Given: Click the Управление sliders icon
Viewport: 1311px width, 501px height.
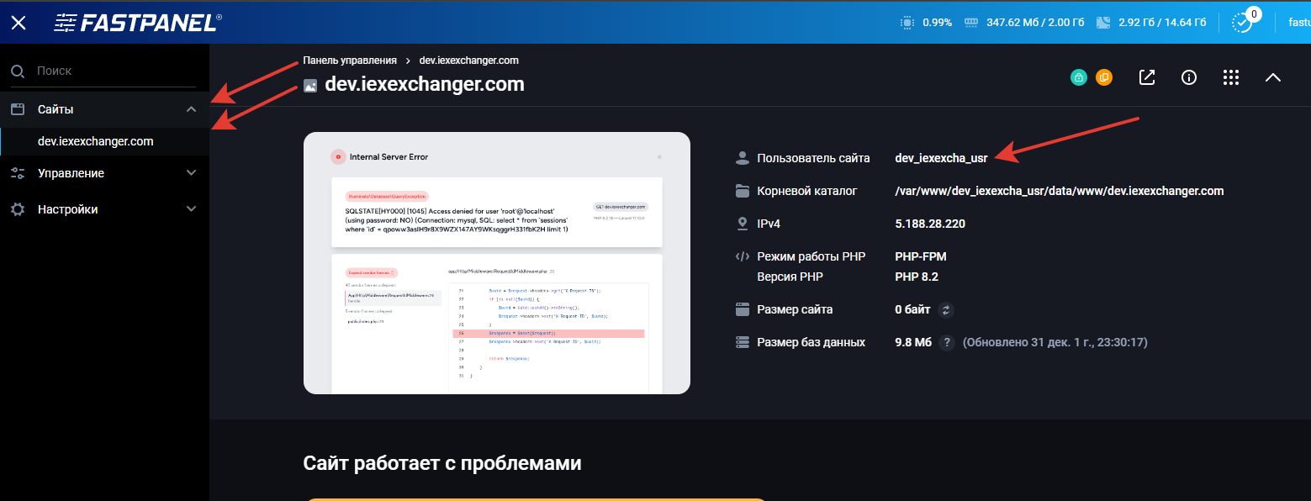Looking at the screenshot, I should [x=18, y=173].
